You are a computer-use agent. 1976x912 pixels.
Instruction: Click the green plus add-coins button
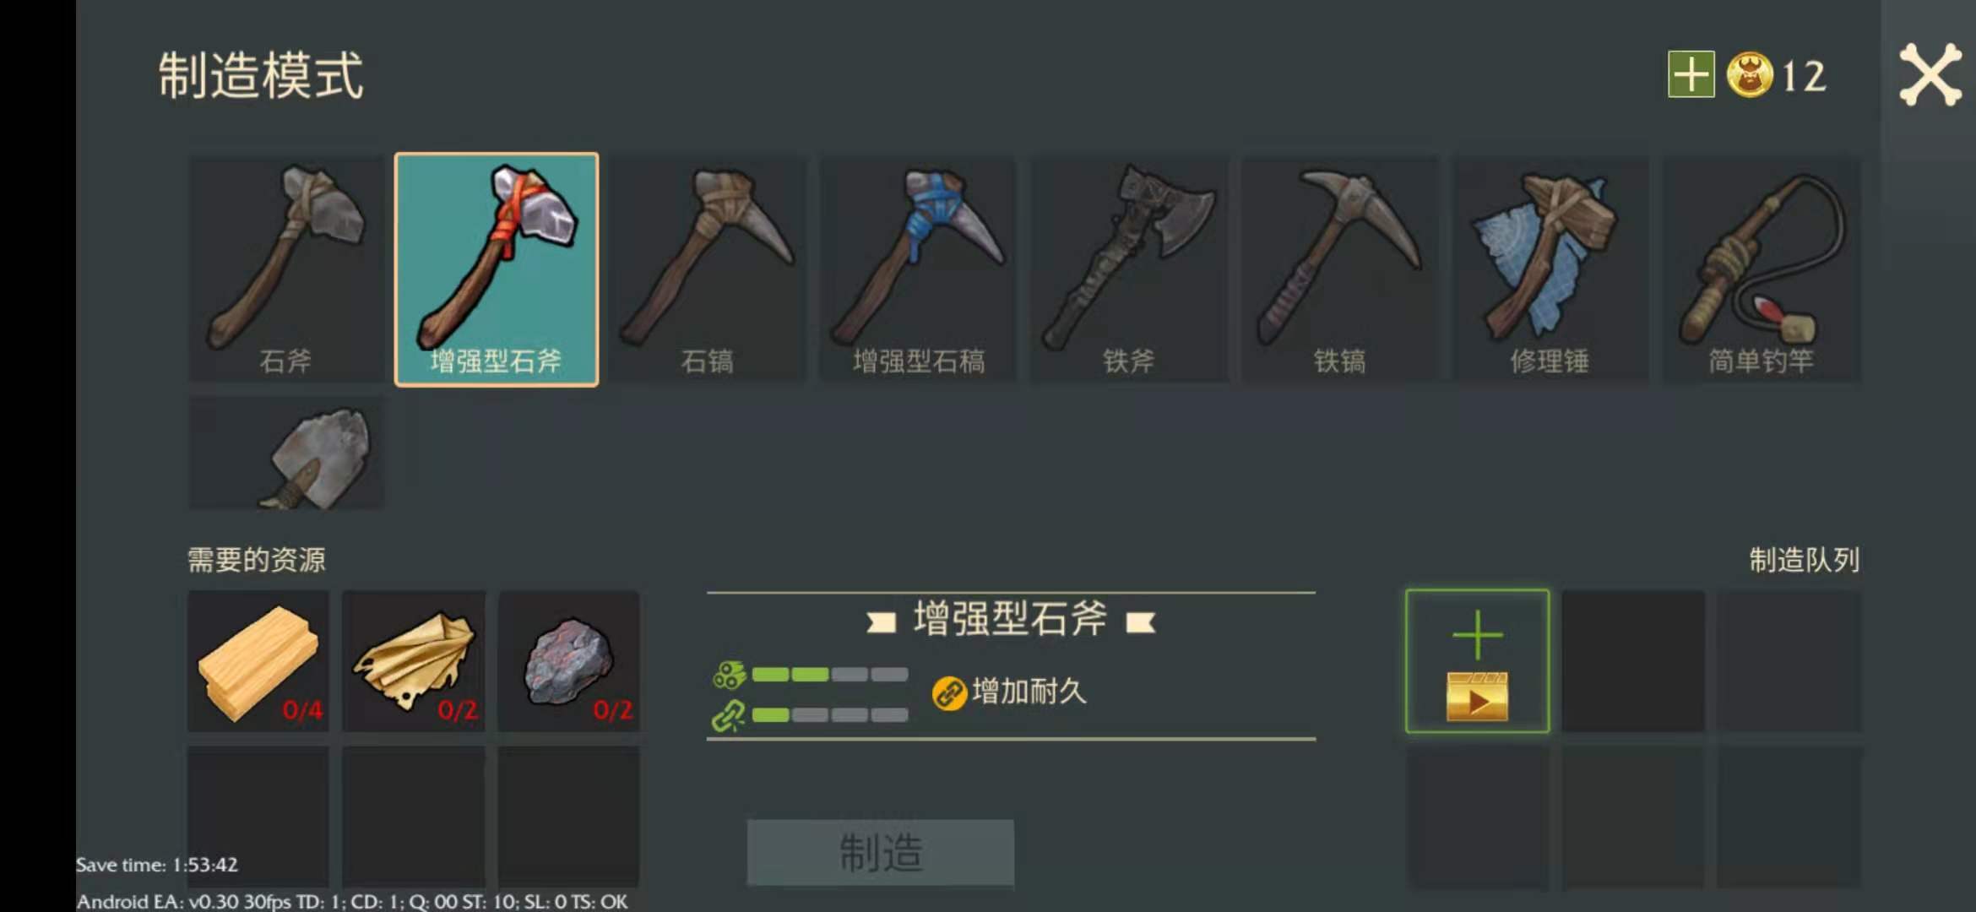point(1691,74)
